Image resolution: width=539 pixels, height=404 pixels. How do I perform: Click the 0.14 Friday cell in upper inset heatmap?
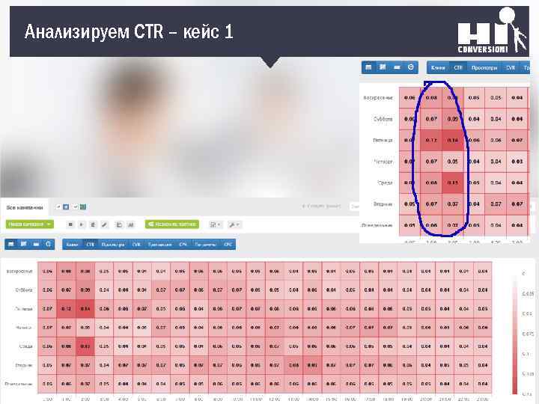453,140
